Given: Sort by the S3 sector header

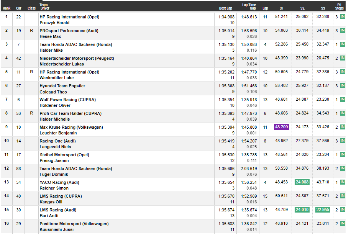Looking at the screenshot, I should 323,8.
